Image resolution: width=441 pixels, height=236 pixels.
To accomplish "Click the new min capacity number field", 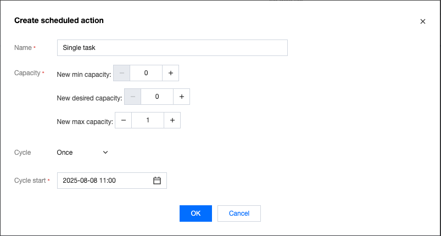I will (x=146, y=73).
